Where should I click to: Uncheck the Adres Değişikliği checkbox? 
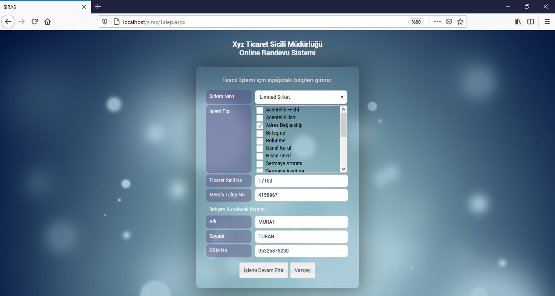[260, 126]
